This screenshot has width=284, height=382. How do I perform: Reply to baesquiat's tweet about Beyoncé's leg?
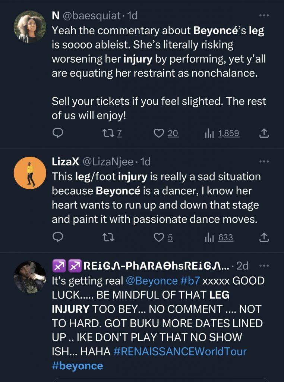[x=57, y=133]
